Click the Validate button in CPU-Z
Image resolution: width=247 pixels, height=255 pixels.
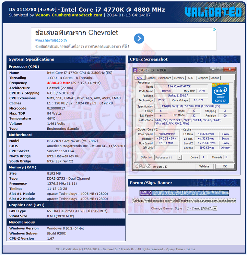coord(204,166)
